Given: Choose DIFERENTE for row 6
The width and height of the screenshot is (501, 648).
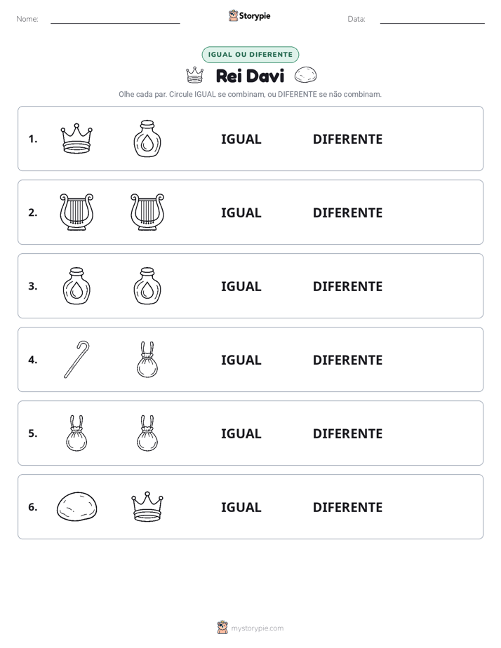Looking at the screenshot, I should coord(347,507).
